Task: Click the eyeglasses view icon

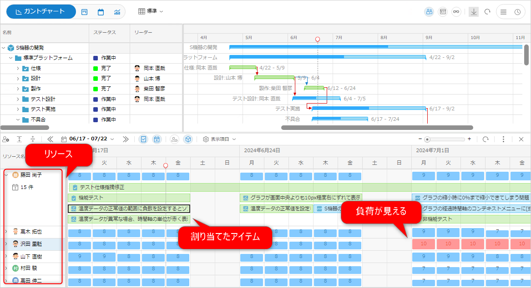Action: point(456,12)
